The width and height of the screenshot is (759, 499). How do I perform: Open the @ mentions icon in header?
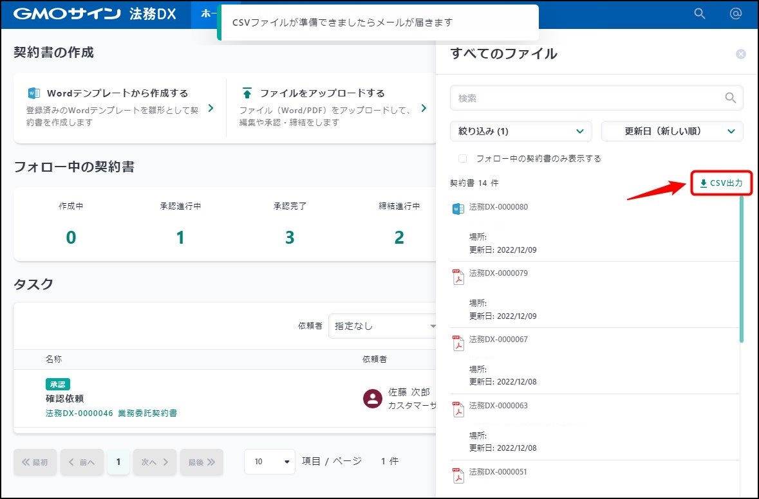[x=735, y=14]
